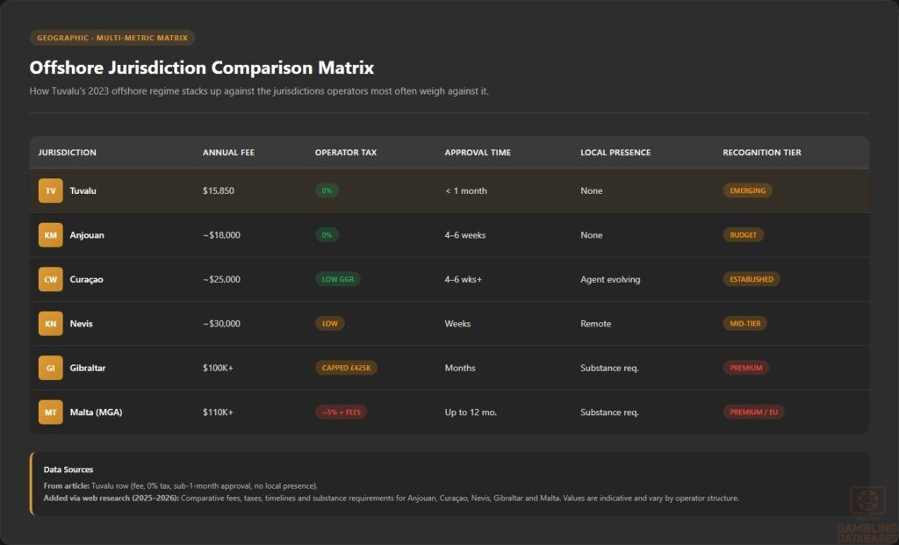The width and height of the screenshot is (899, 545).
Task: Click the Local Presence column header
Action: [x=615, y=153]
